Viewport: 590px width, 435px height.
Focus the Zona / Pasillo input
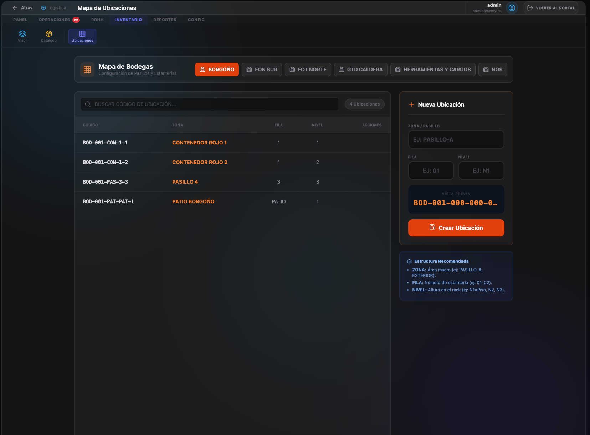coord(456,139)
